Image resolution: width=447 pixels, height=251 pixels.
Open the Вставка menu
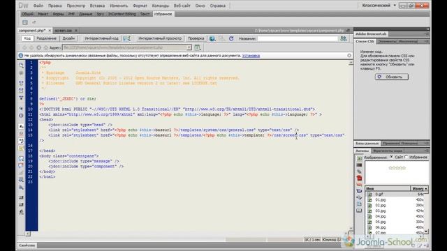pos(97,6)
